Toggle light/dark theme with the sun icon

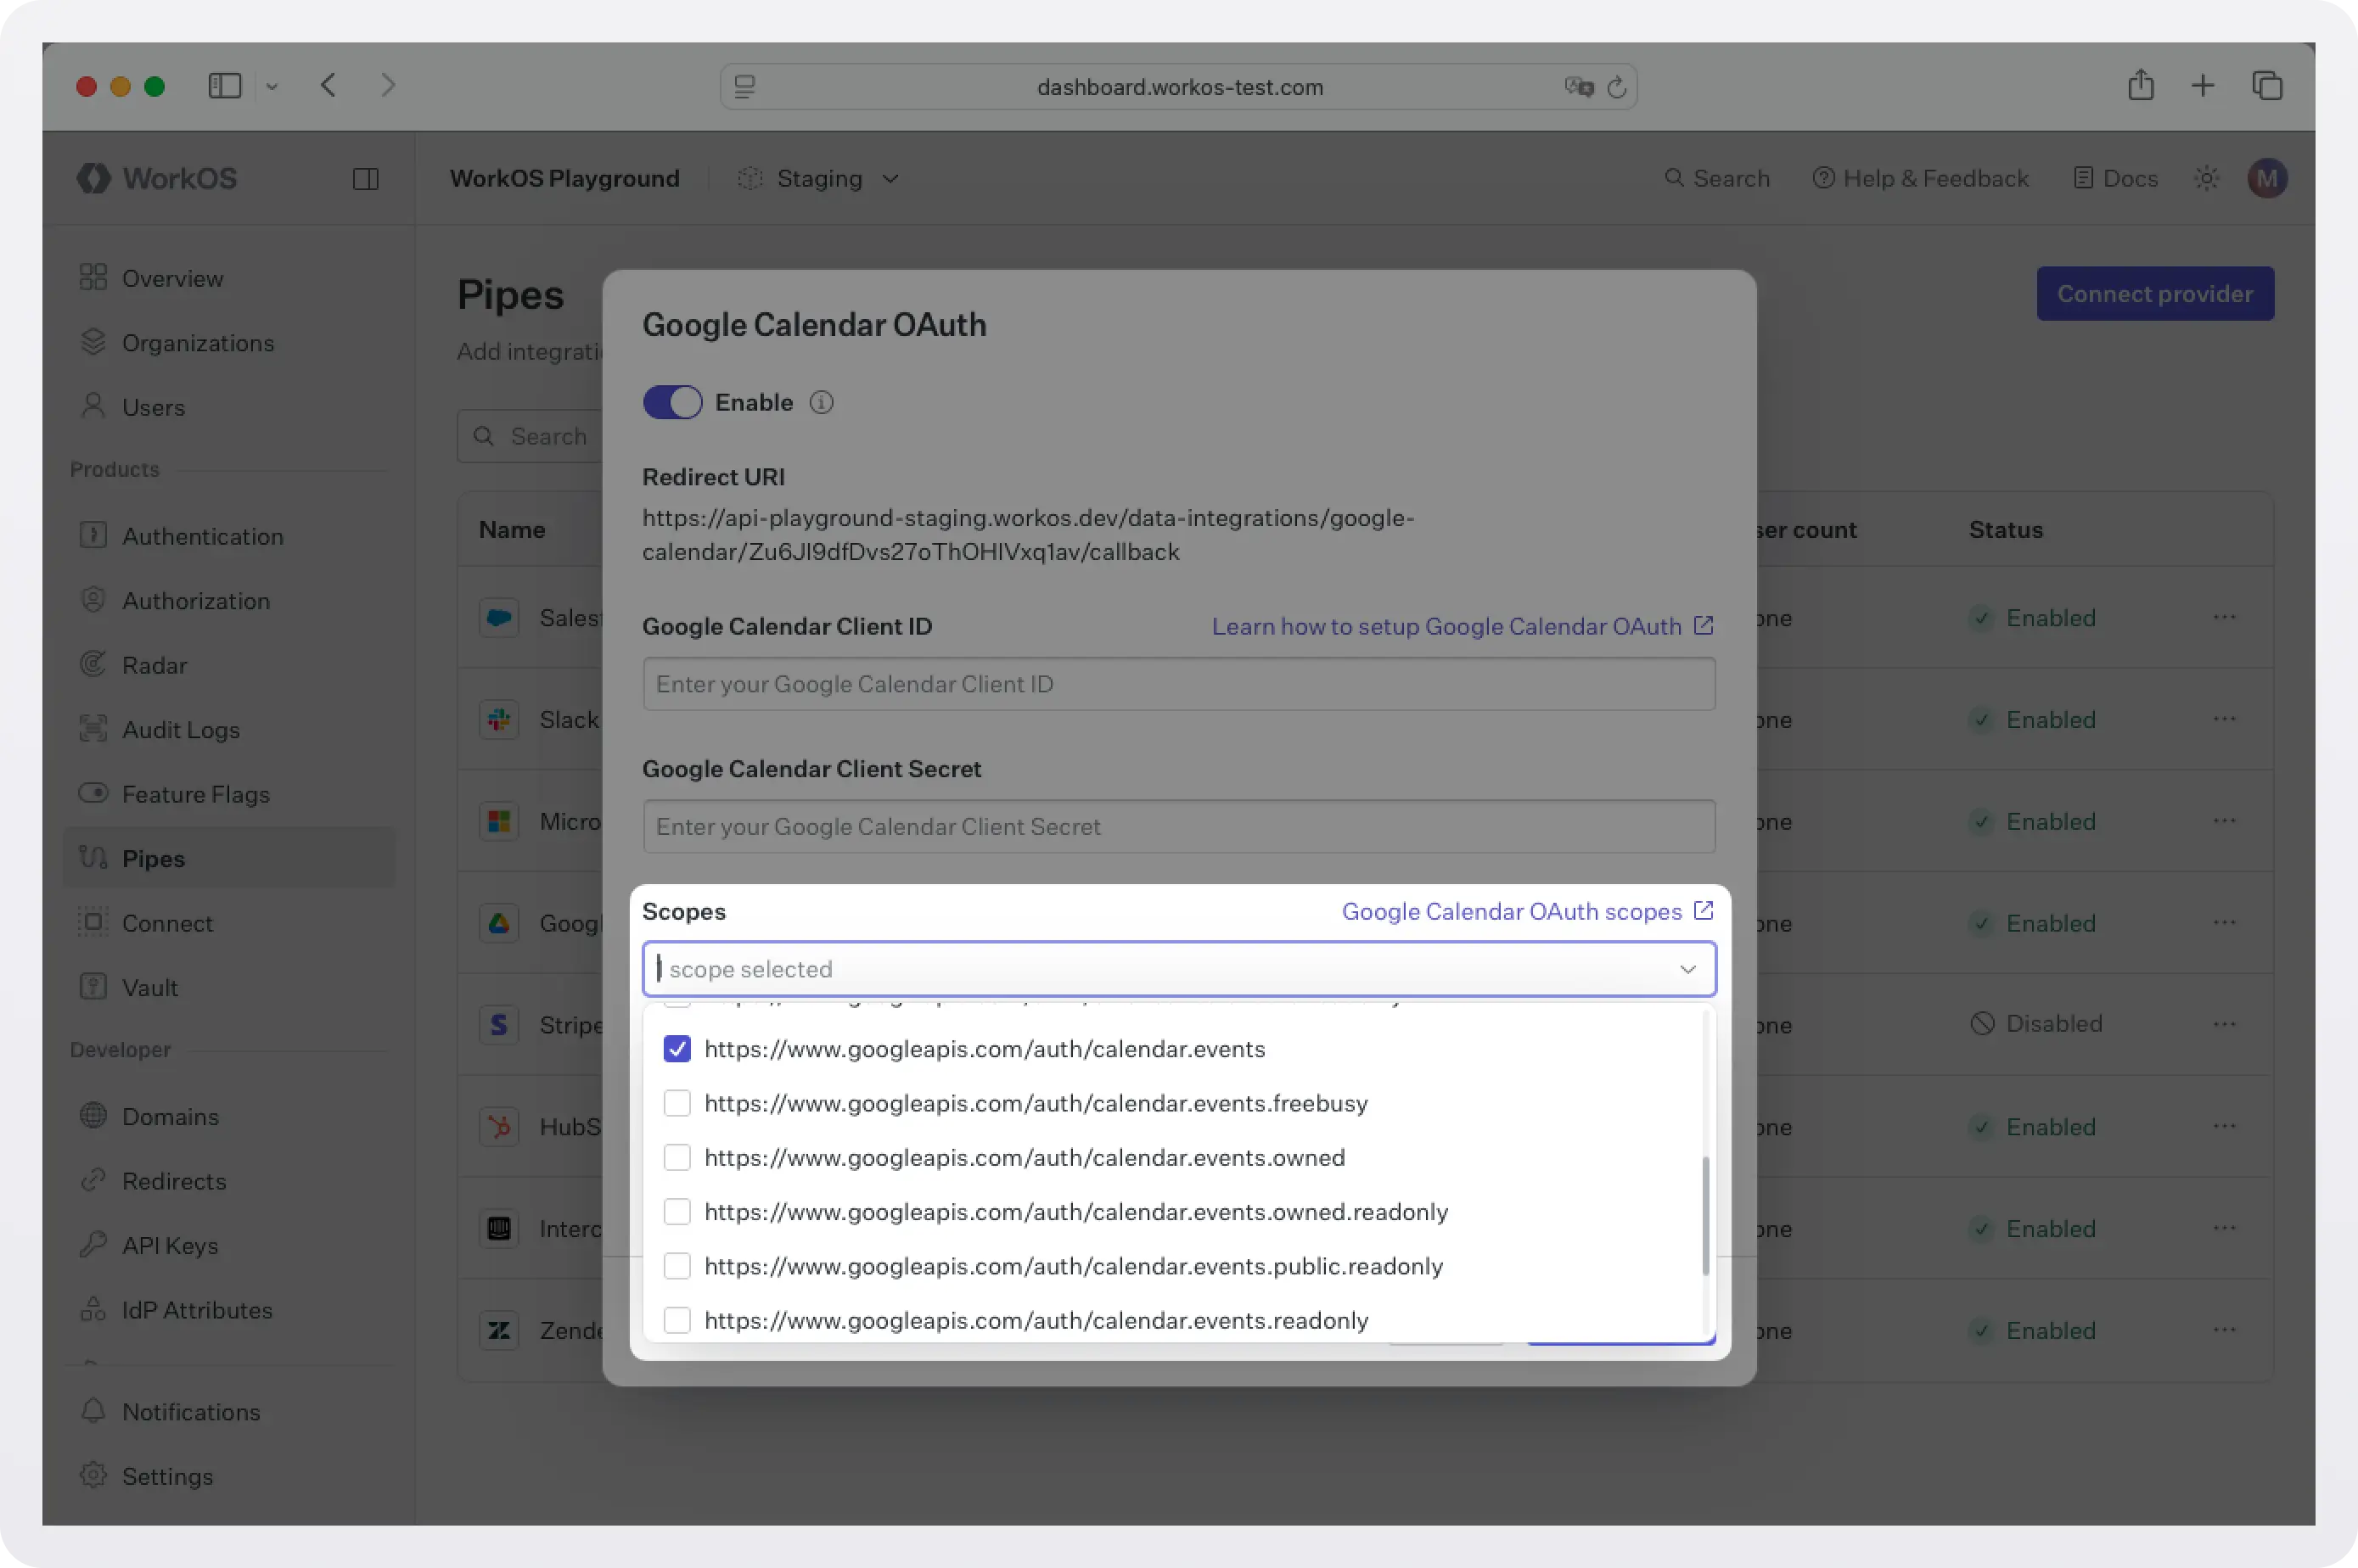(x=2207, y=178)
